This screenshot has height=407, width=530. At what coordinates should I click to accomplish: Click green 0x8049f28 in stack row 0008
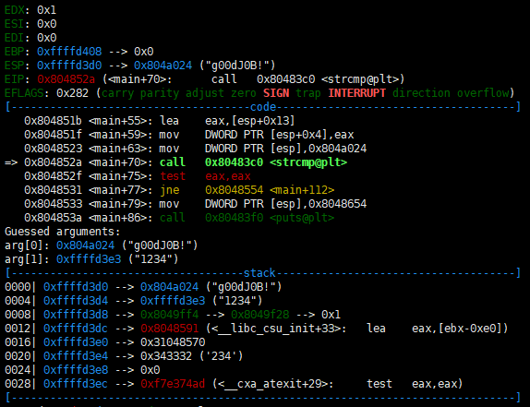[260, 315]
